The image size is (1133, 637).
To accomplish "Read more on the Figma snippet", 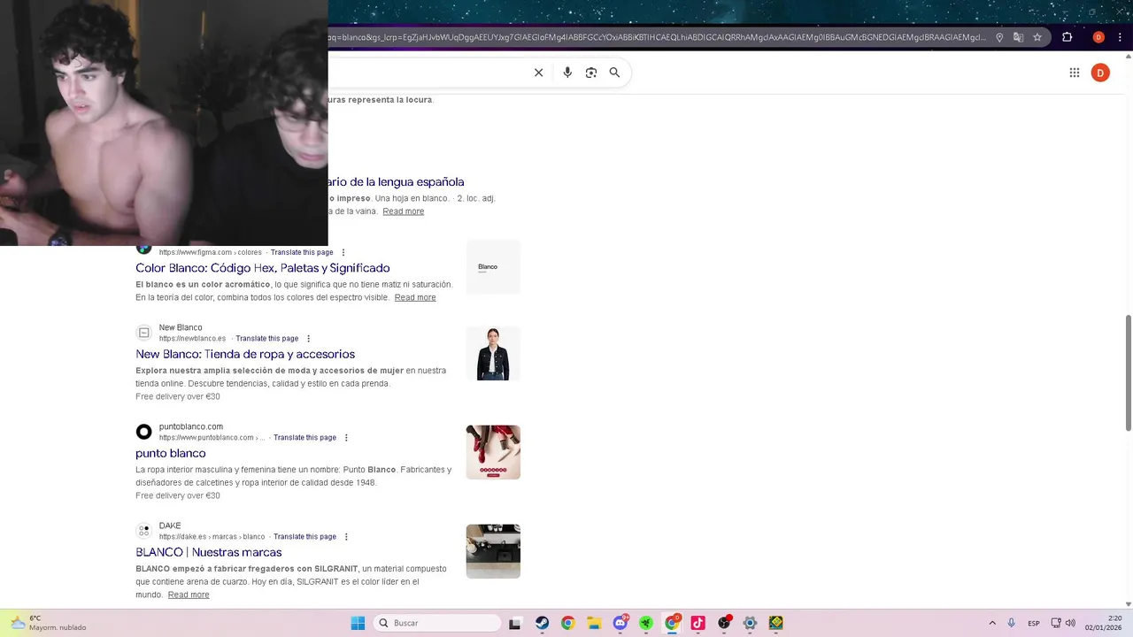I will pyautogui.click(x=415, y=297).
